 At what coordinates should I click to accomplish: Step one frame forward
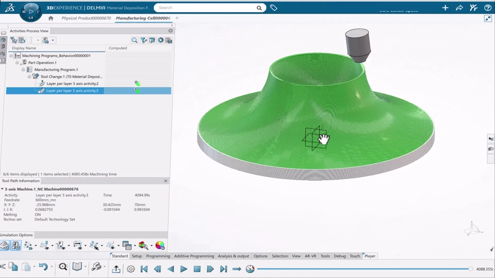[210, 269]
